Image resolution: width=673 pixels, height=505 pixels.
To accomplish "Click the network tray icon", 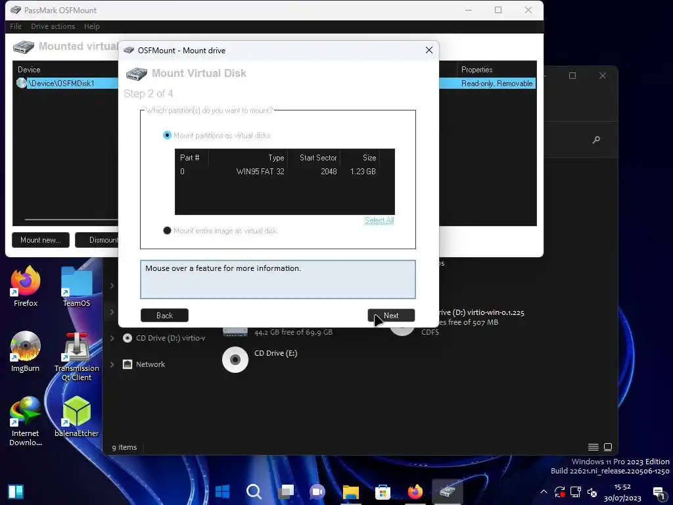I will click(x=576, y=492).
